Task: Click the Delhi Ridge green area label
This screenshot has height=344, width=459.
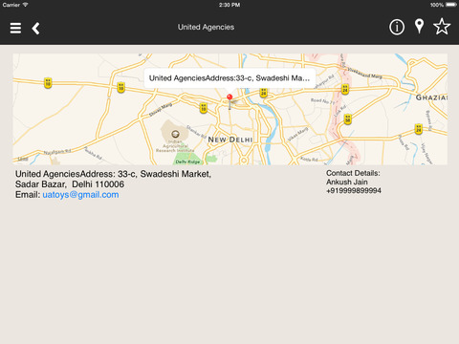Action: [x=187, y=161]
